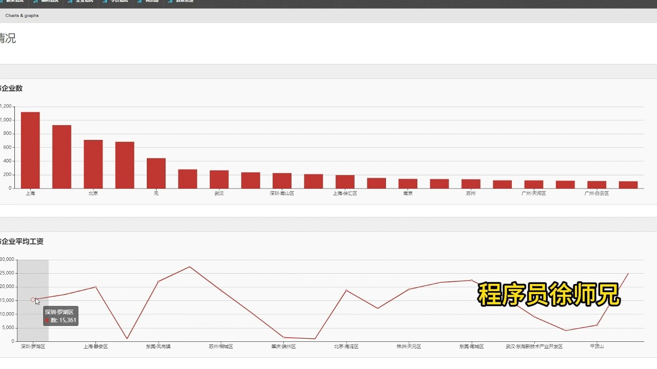Click the 广州·天河区 axis label
Viewport: 657px width, 369px height.
(x=534, y=193)
